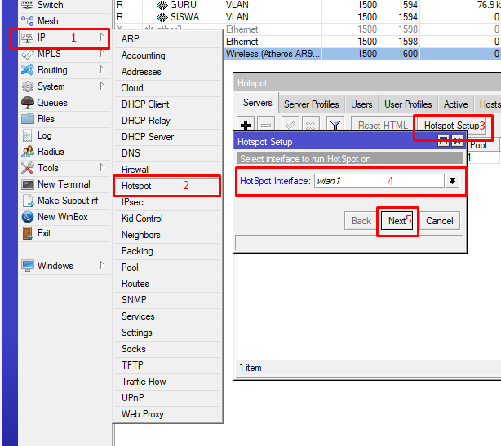The image size is (501, 446).
Task: Click the Exit door icon
Action: 28,233
